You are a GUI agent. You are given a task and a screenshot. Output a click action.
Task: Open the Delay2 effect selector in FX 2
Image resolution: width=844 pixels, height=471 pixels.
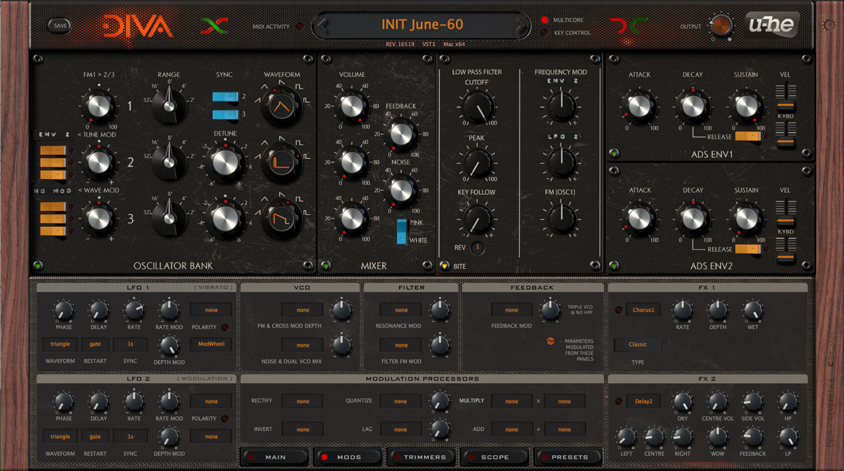643,401
